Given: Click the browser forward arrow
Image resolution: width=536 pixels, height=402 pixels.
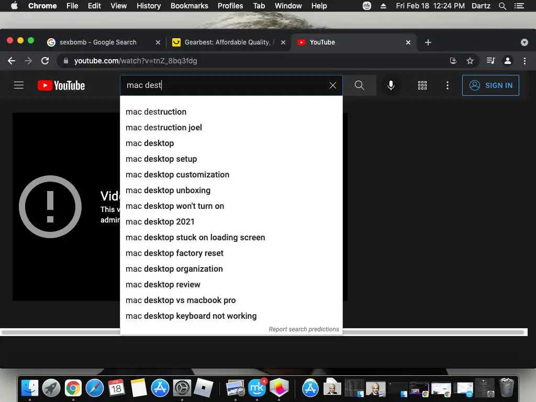Looking at the screenshot, I should pyautogui.click(x=28, y=61).
